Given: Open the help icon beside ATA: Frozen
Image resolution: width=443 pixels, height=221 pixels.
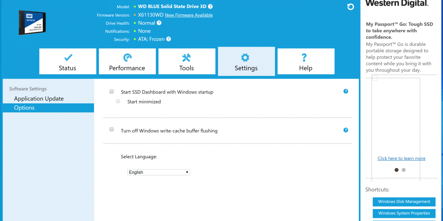Looking at the screenshot, I should point(169,39).
